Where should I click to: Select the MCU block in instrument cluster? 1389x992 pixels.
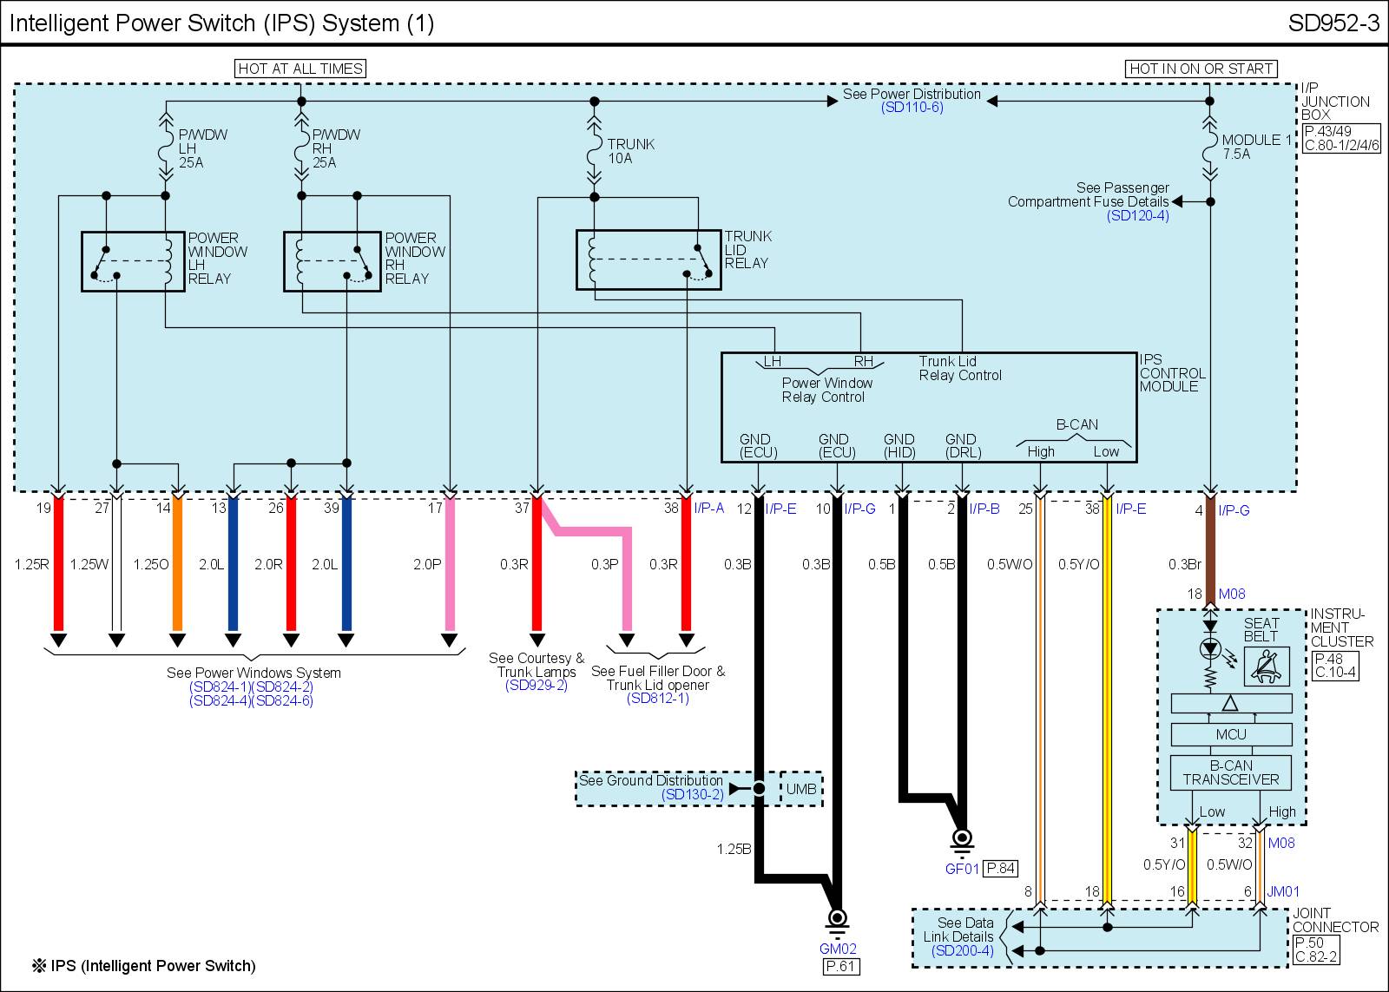[1231, 734]
